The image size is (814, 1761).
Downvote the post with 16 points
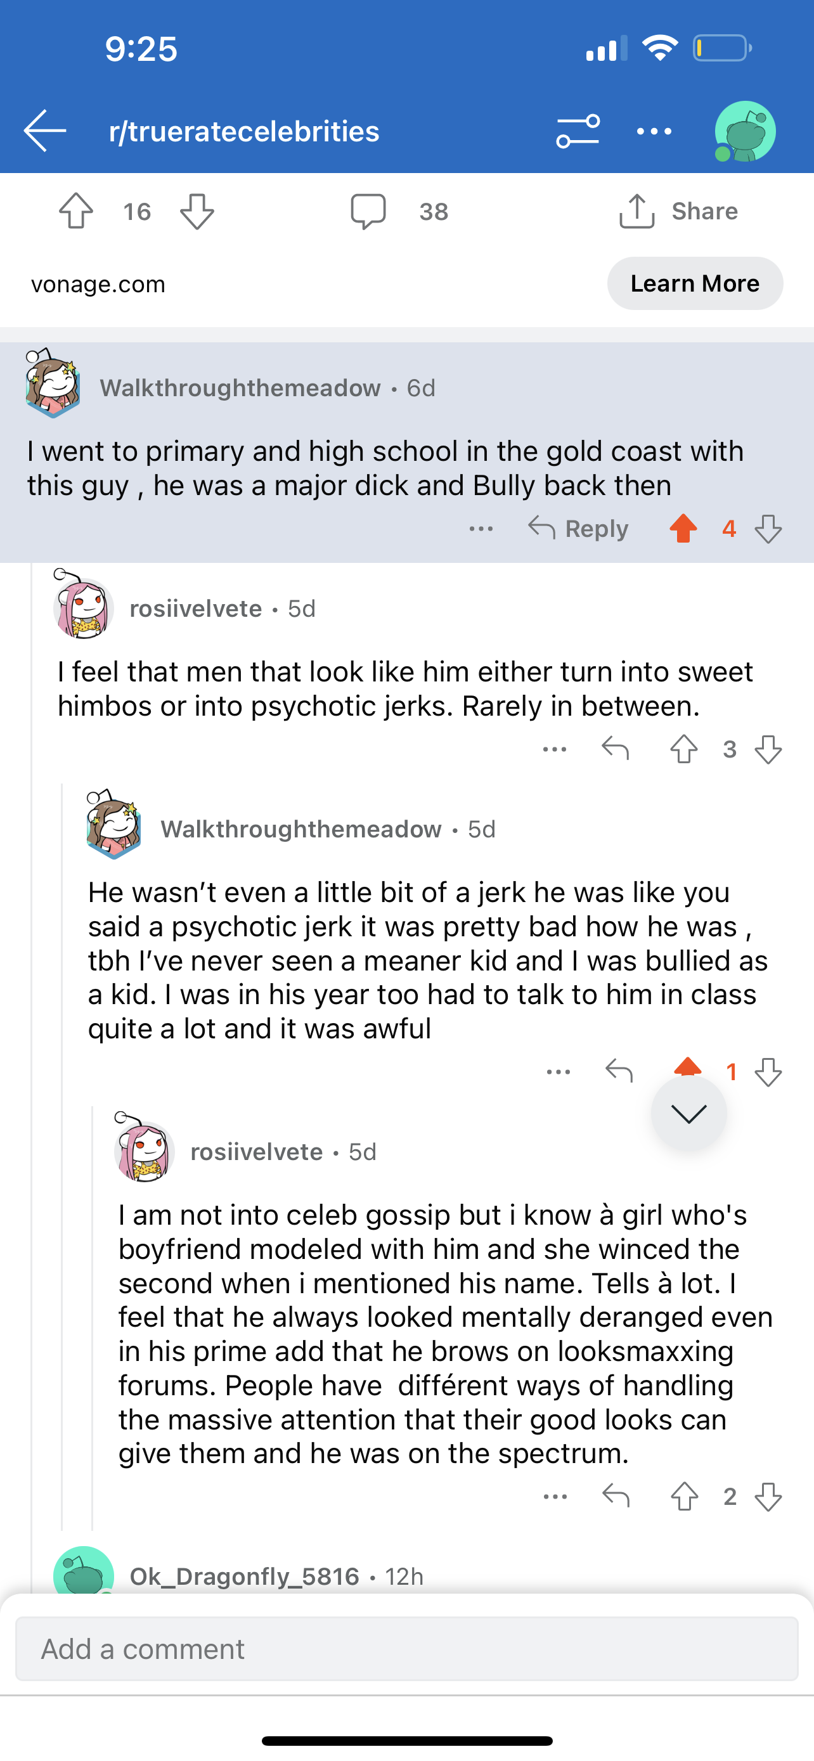[x=198, y=211]
